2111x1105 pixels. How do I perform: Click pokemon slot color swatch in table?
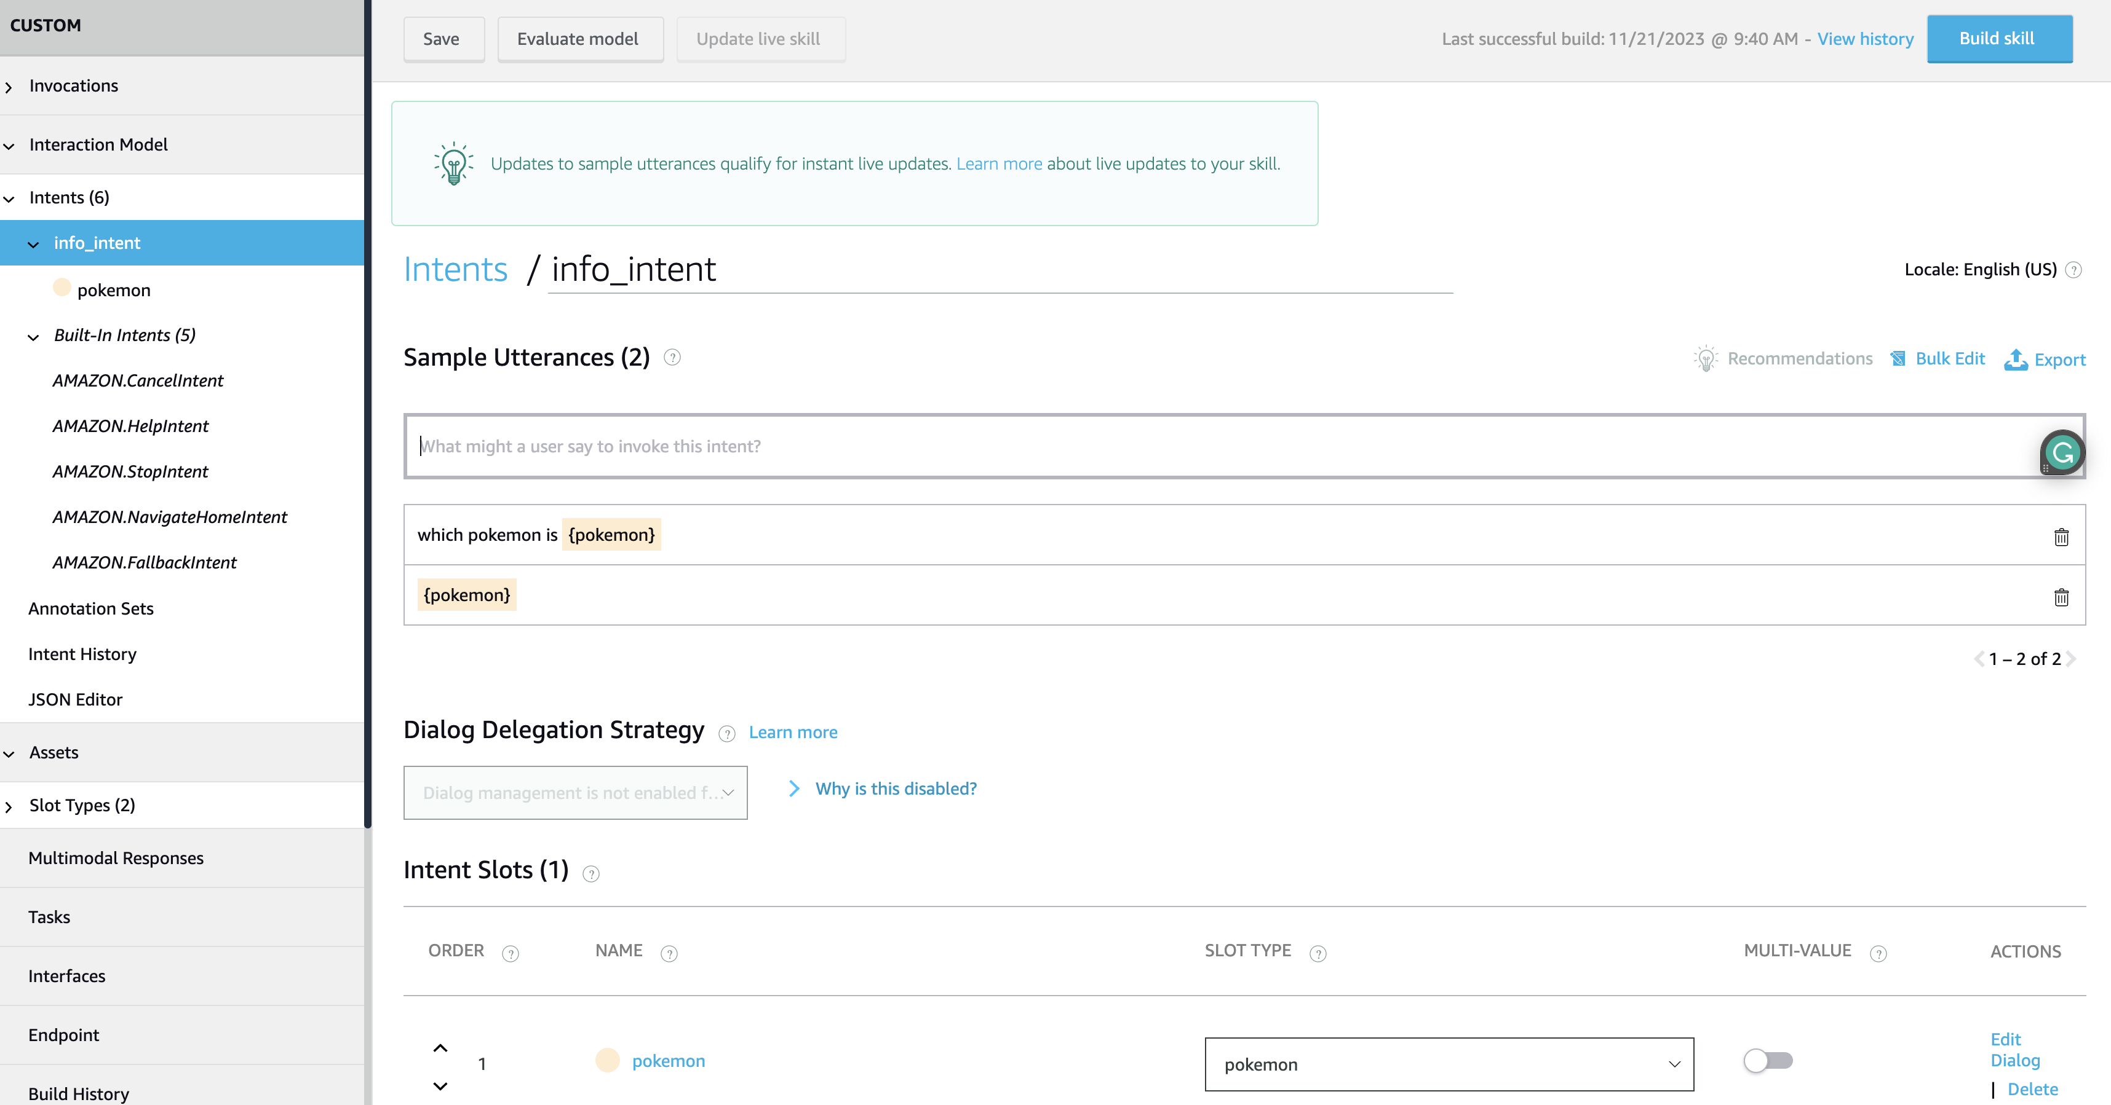pos(607,1060)
